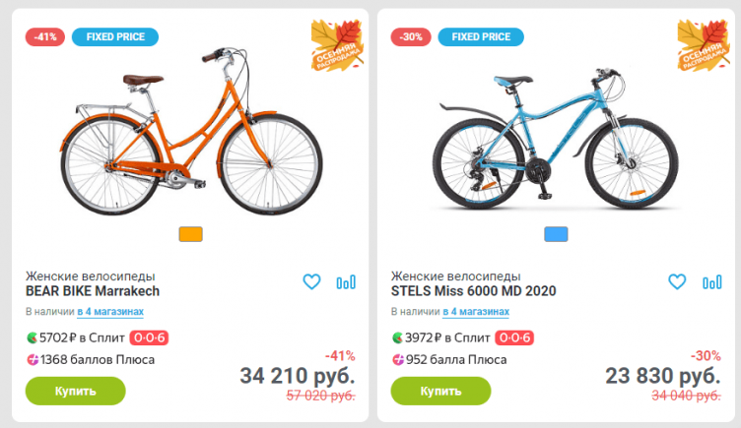Click the 0-0-6 Split badge on STELS
Image resolution: width=741 pixels, height=428 pixels.
pos(515,337)
